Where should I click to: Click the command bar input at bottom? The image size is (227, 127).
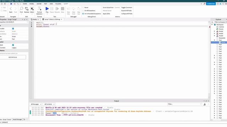[x=113, y=122]
